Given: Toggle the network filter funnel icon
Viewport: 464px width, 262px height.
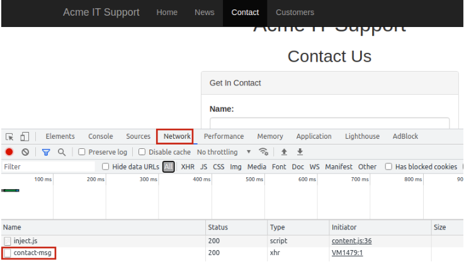Looking at the screenshot, I should (46, 152).
